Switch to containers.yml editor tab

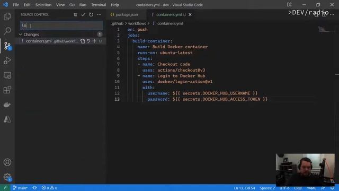click(x=169, y=14)
